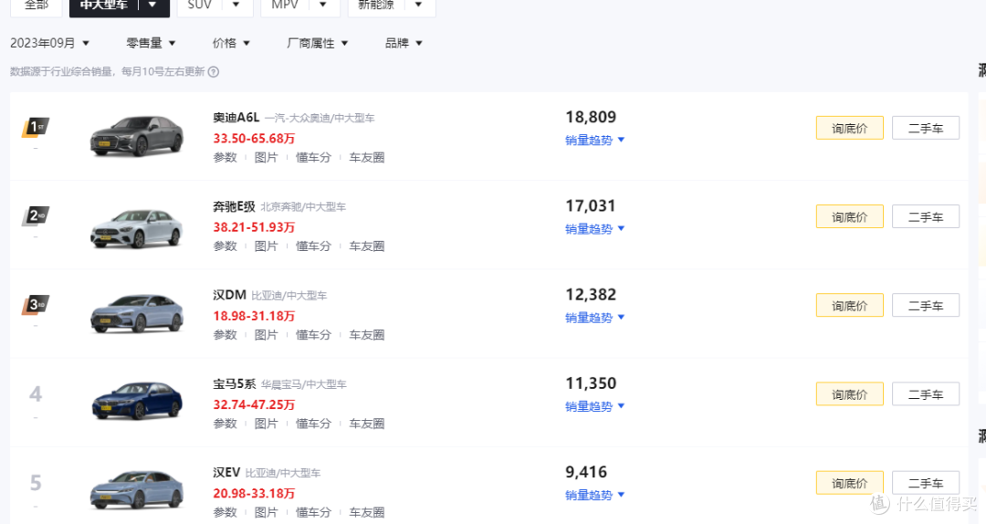Click 二手车 button for 奔驰E级
This screenshot has height=524, width=986.
pyautogui.click(x=926, y=217)
